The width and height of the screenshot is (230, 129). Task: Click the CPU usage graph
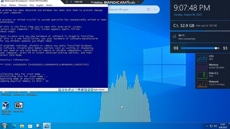click(202, 58)
